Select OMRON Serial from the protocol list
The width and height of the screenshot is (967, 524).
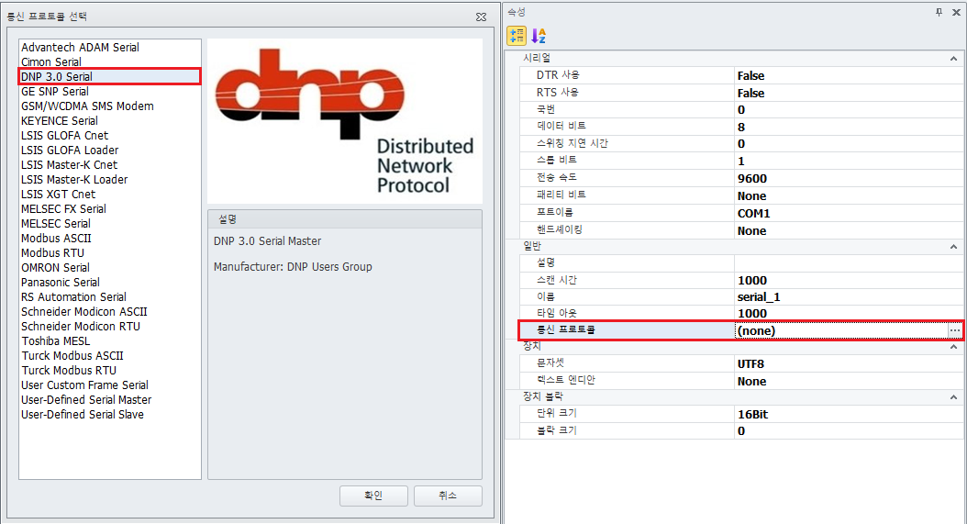tap(56, 268)
